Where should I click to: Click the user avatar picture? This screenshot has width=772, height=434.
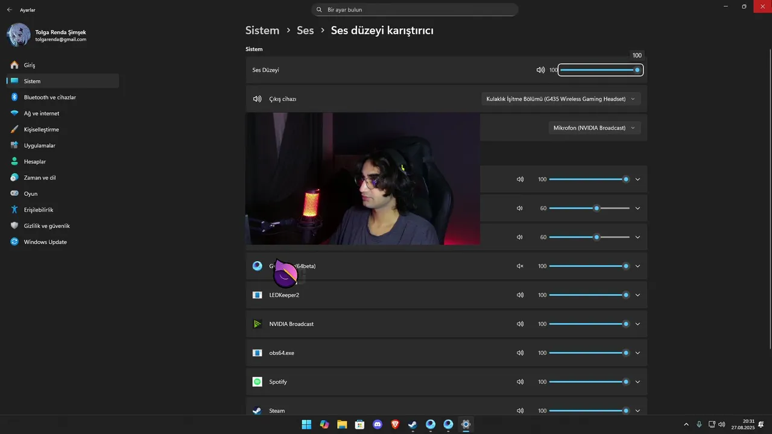[18, 35]
